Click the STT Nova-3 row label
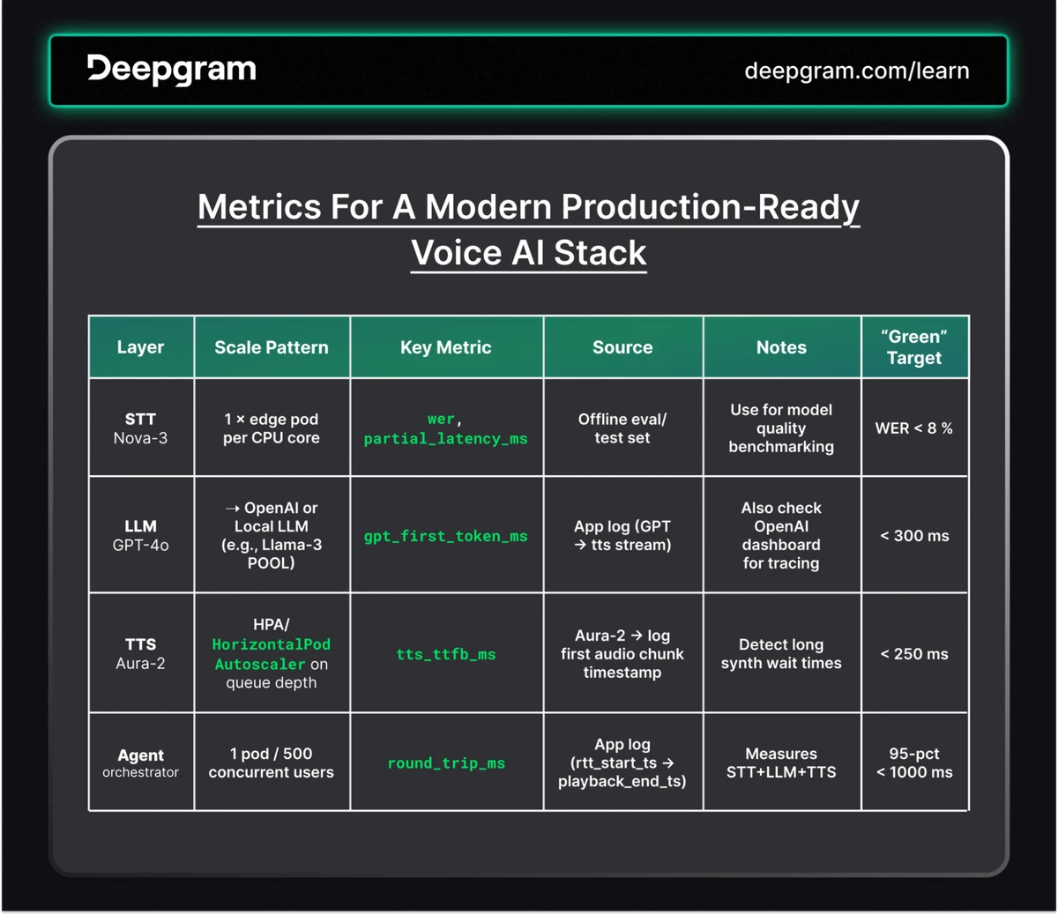The height and width of the screenshot is (915, 1058). click(x=140, y=428)
